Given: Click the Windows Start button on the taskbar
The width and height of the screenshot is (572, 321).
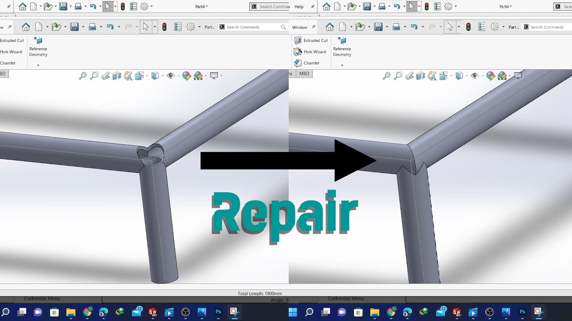Looking at the screenshot, I should 293,312.
